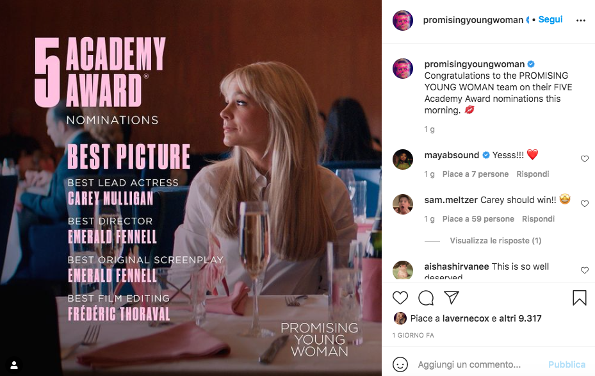Save the post with the bookmark icon
Image resolution: width=595 pixels, height=376 pixels.
(x=579, y=298)
